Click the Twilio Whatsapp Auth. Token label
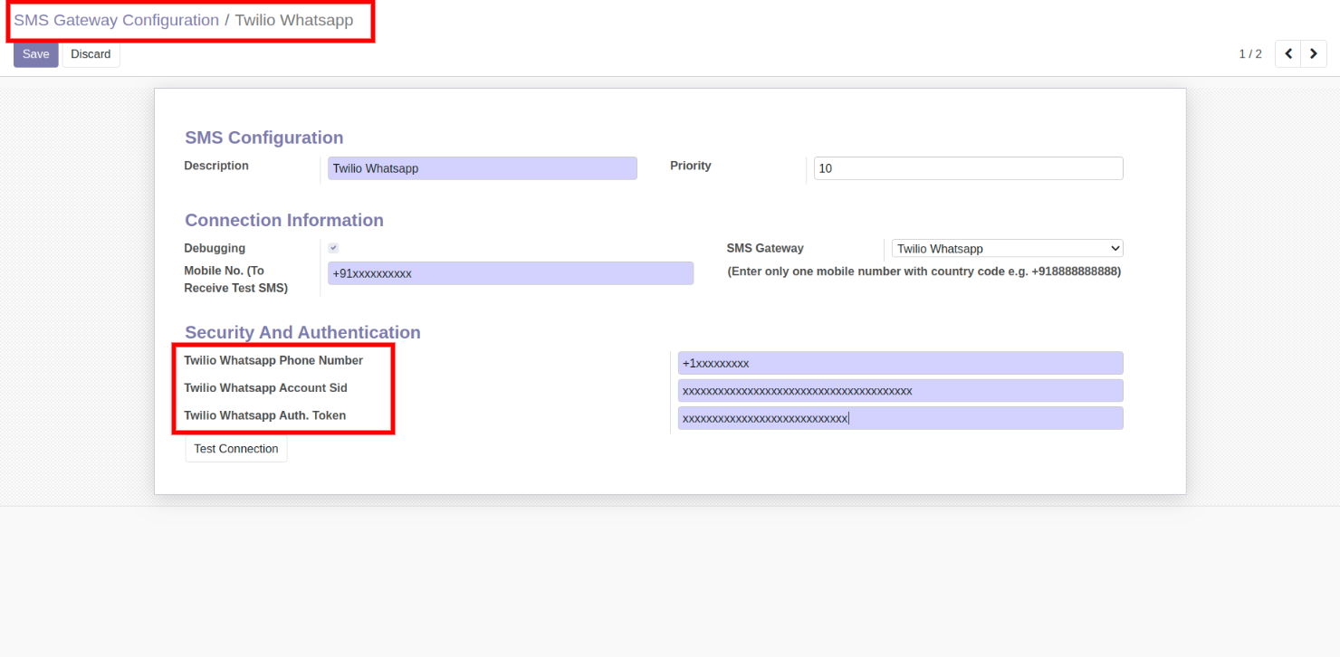This screenshot has height=657, width=1340. [x=264, y=415]
